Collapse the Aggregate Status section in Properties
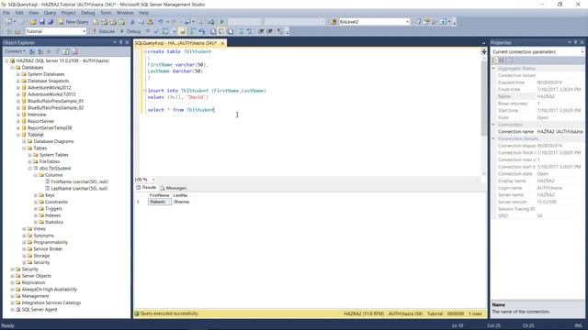The height and width of the screenshot is (330, 588). (494, 69)
